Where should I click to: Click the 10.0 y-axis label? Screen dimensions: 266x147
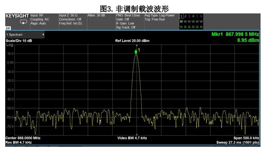10,54
